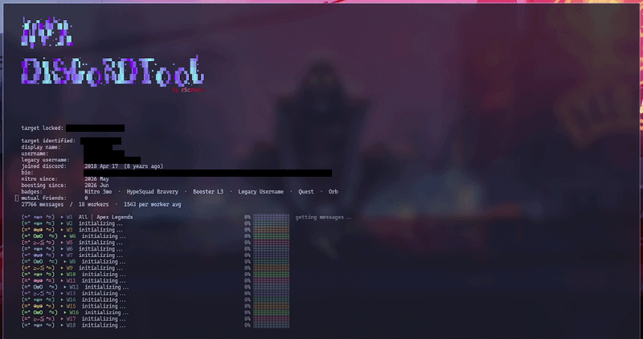The width and height of the screenshot is (643, 339).
Task: Click the '2026 Jun' boosting since value
Action: [x=96, y=186]
